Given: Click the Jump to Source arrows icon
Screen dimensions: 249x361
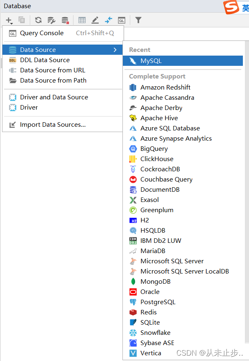Looking at the screenshot, I should coord(108,20).
